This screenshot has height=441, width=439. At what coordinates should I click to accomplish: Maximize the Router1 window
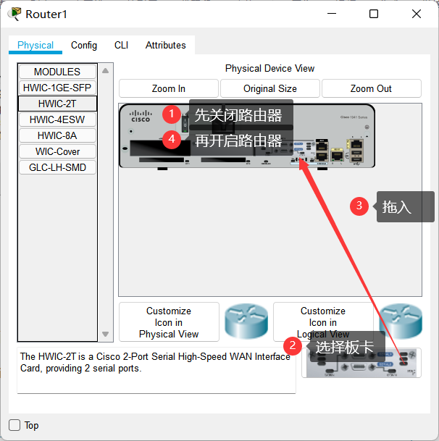coord(374,14)
